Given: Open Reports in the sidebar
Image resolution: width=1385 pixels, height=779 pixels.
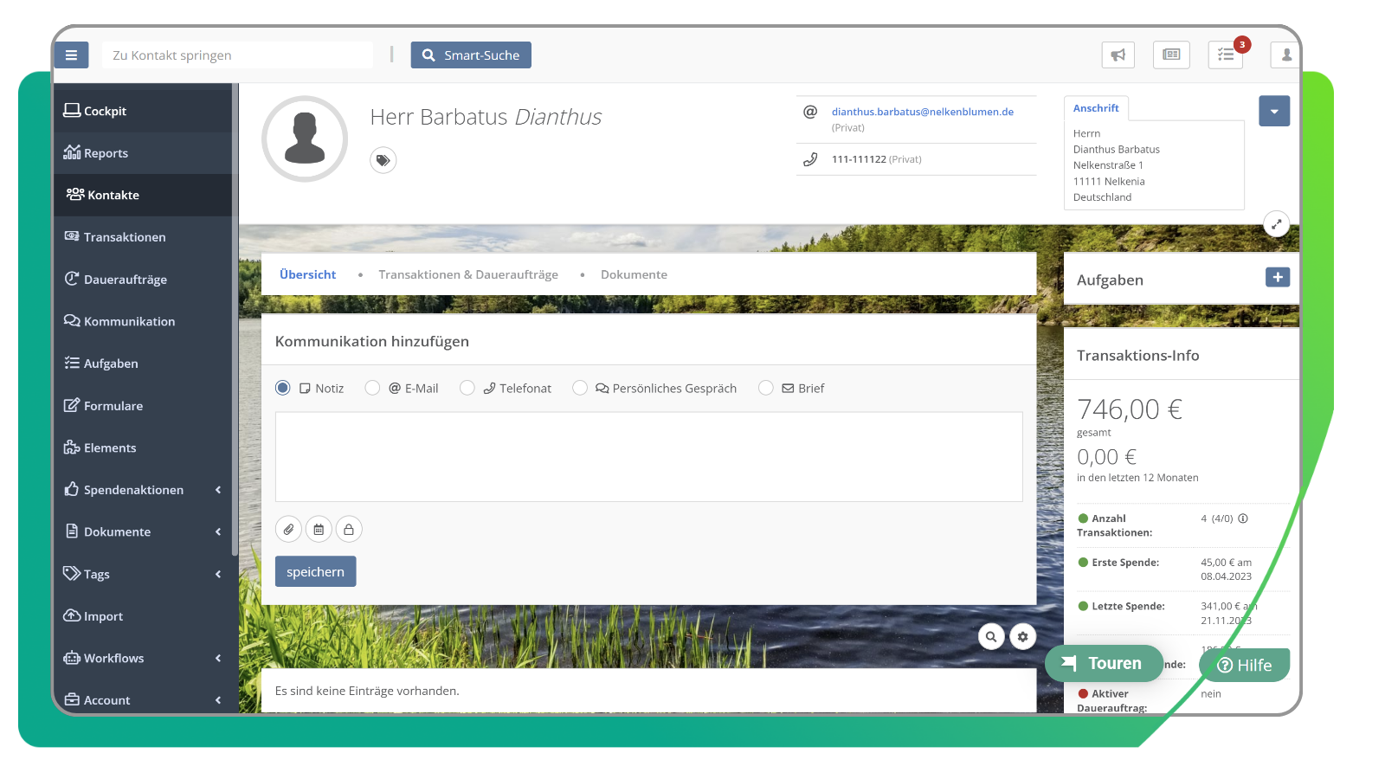Looking at the screenshot, I should (x=106, y=153).
